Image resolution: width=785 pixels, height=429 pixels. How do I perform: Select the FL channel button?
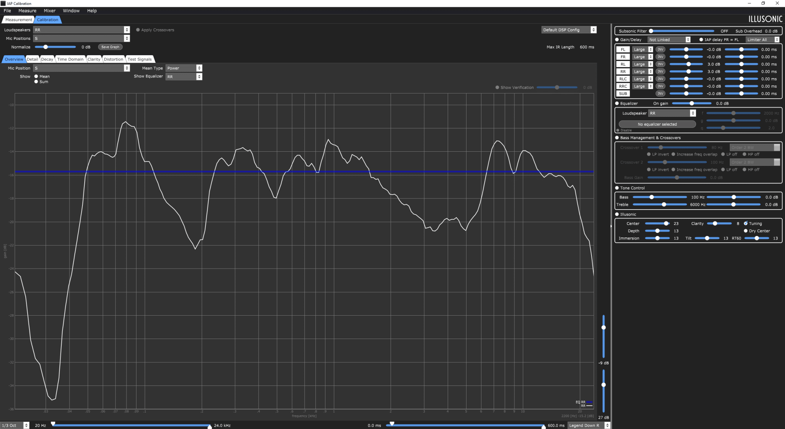click(x=623, y=49)
